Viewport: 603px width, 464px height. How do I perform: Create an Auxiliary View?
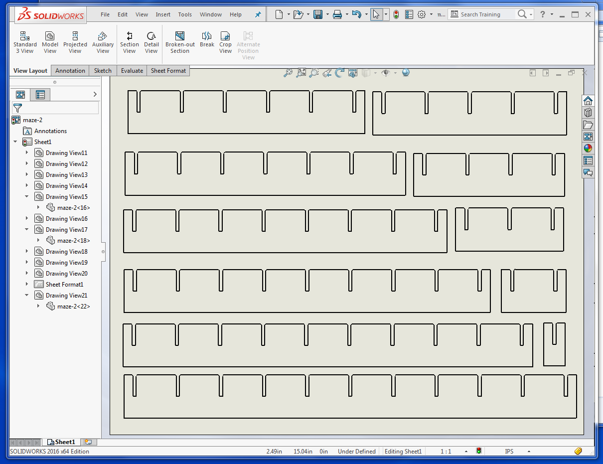(103, 42)
